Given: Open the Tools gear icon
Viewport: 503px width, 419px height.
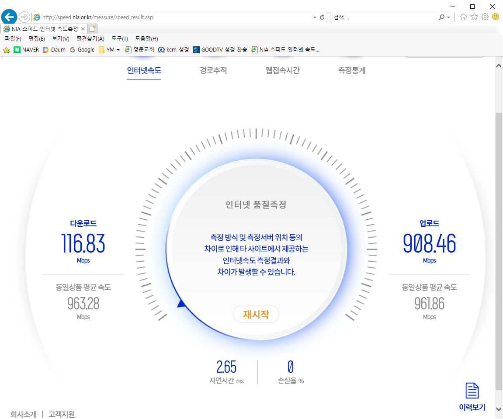Looking at the screenshot, I should click(485, 17).
